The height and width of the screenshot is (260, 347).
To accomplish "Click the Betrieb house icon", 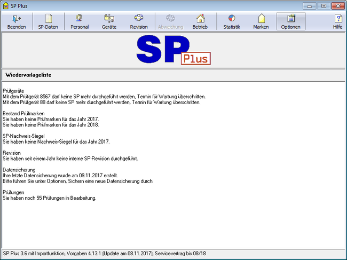I will coord(200,19).
